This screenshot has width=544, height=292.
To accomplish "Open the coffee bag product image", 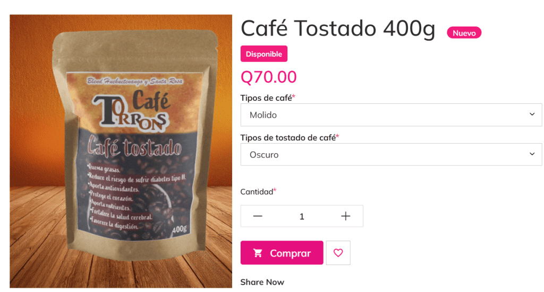I will click(x=121, y=151).
